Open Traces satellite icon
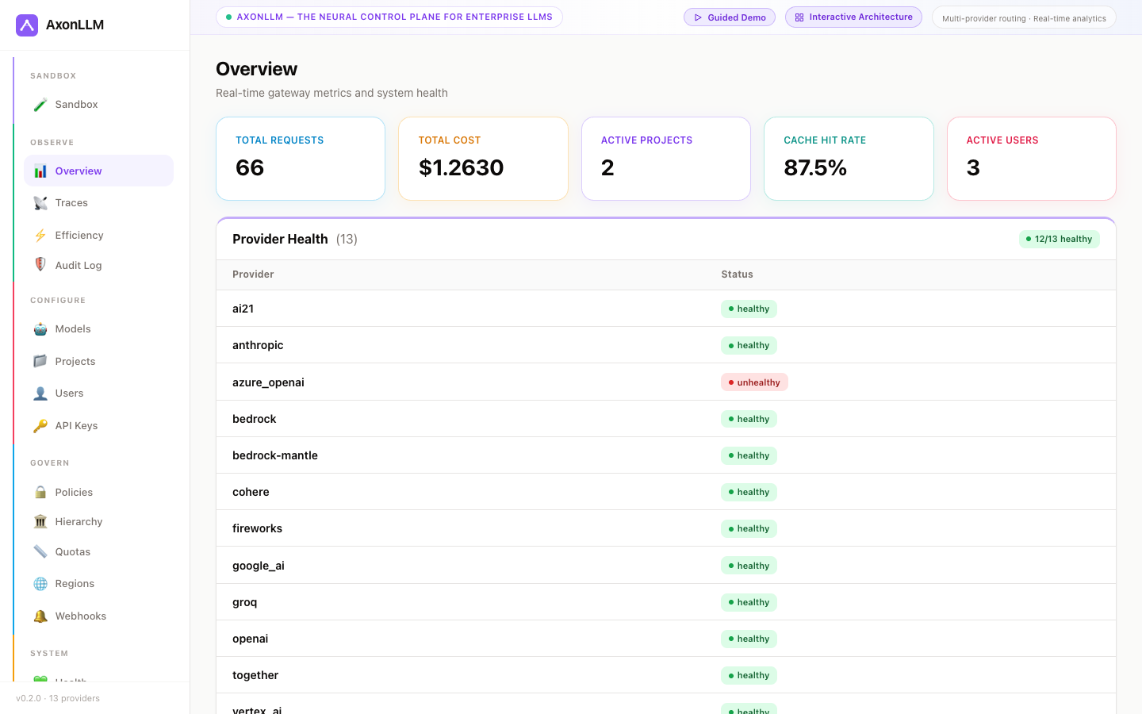 click(40, 203)
